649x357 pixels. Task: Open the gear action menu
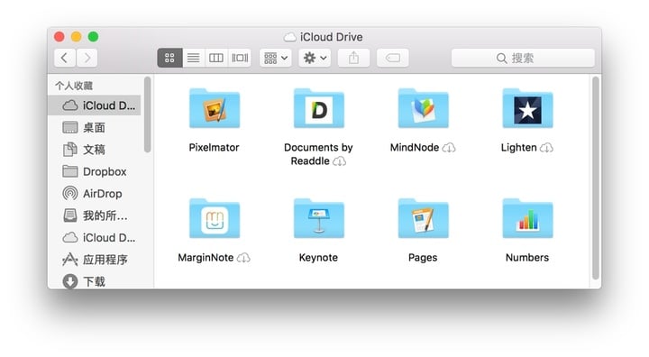click(x=315, y=58)
